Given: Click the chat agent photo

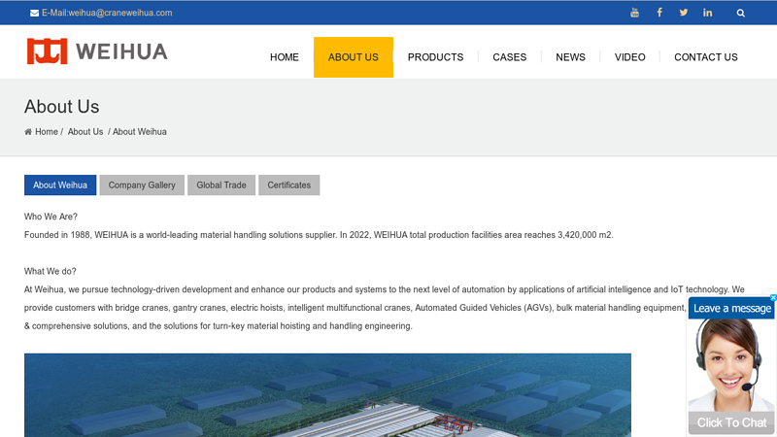Looking at the screenshot, I should (731, 365).
